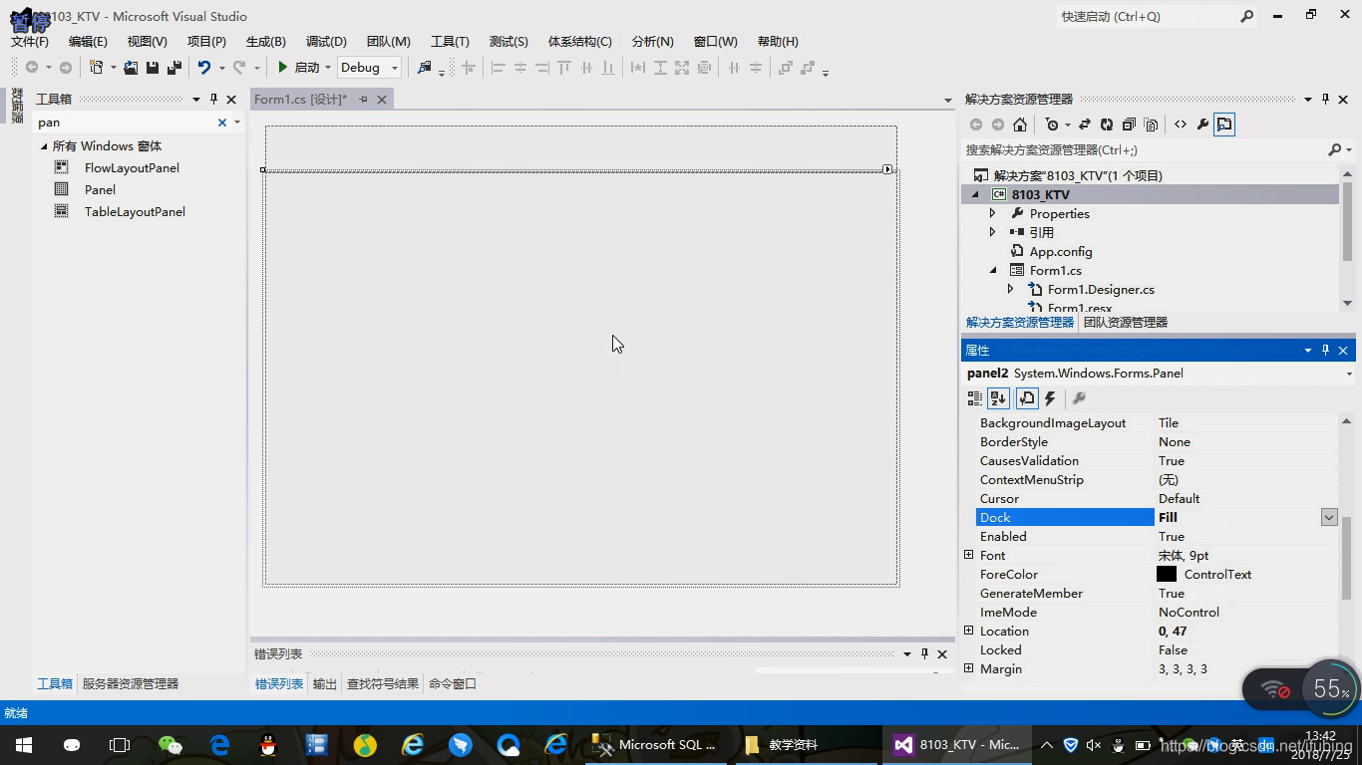The width and height of the screenshot is (1362, 765).
Task: Switch to the 输出 output tab
Action: tap(325, 683)
